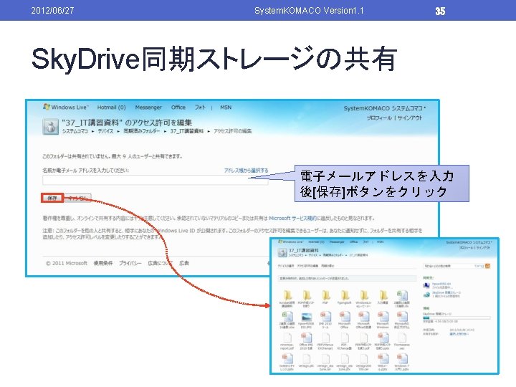Click the third toolbar item, 同期の停止, in the folder window
516x387 pixels.
click(x=327, y=266)
